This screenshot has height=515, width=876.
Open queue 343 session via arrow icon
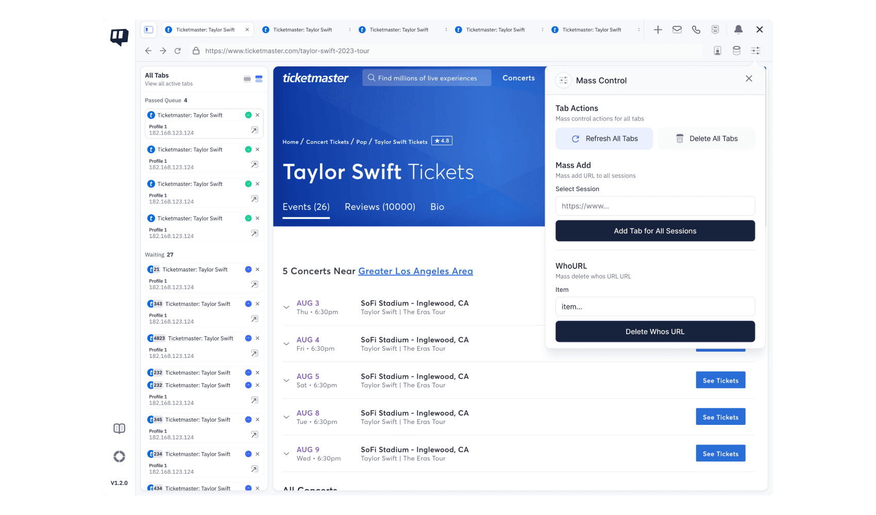tap(255, 319)
